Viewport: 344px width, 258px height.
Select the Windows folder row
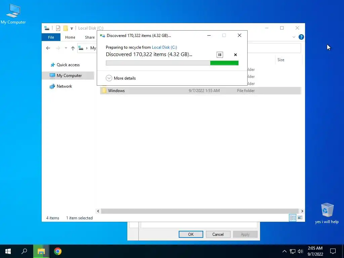[x=201, y=91]
